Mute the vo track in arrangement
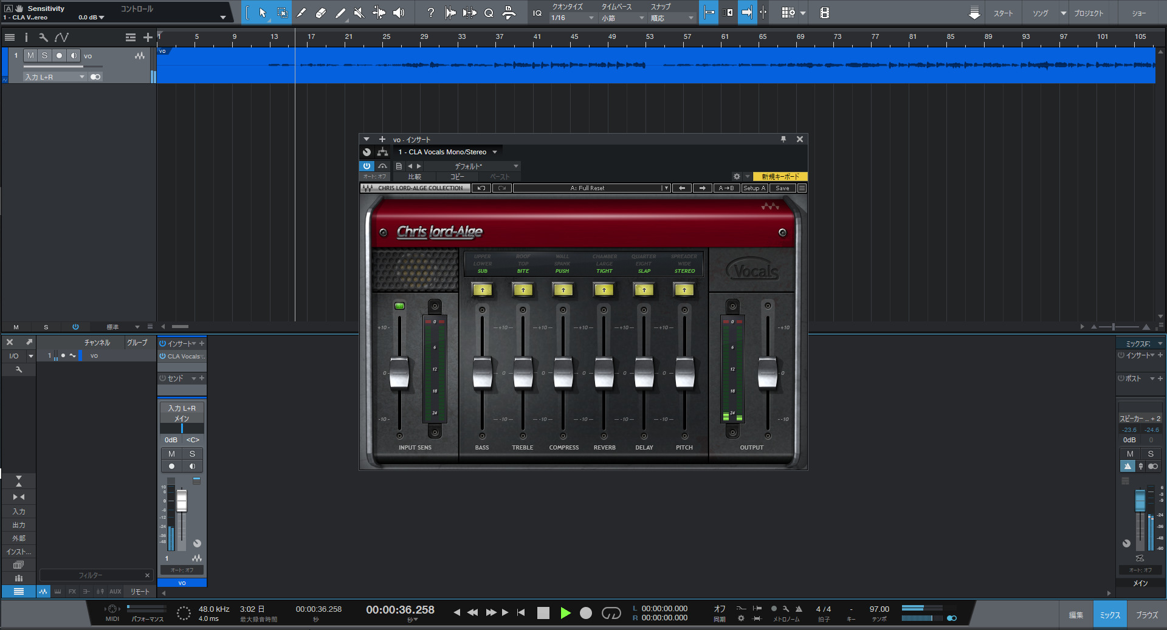The width and height of the screenshot is (1167, 630). pyautogui.click(x=30, y=55)
